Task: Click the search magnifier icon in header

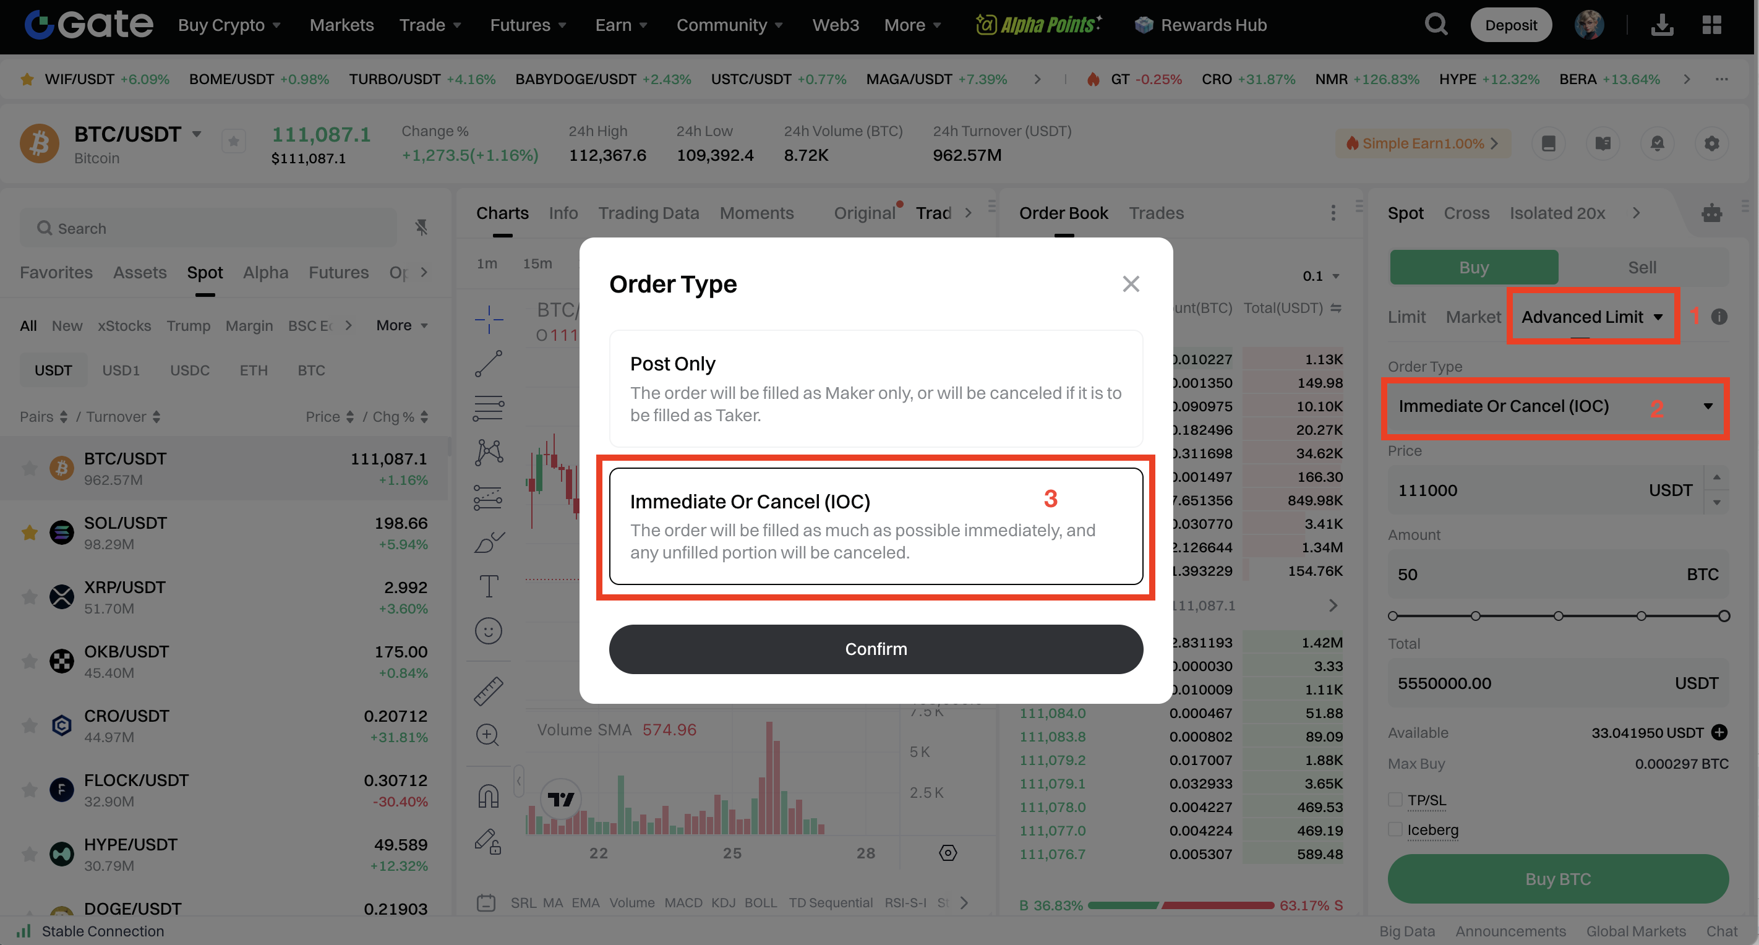Action: [x=1436, y=25]
